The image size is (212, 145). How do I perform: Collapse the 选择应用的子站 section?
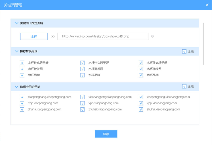pos(16,86)
